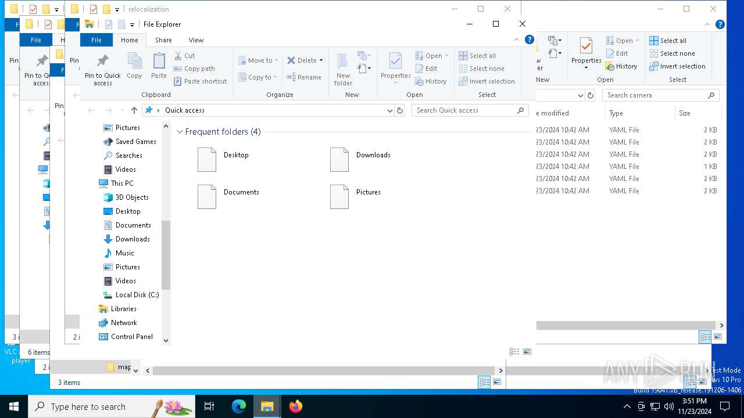Open the File tab

pyautogui.click(x=96, y=40)
